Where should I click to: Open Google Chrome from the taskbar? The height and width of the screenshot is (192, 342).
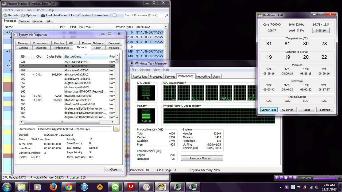(68, 187)
